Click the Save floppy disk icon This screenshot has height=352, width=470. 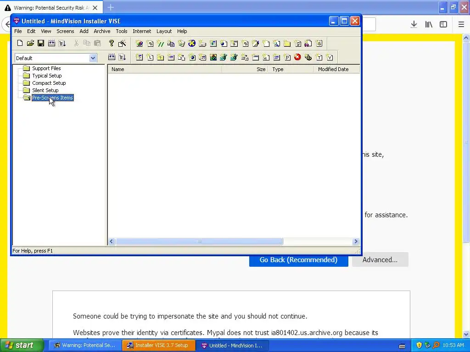(x=41, y=43)
